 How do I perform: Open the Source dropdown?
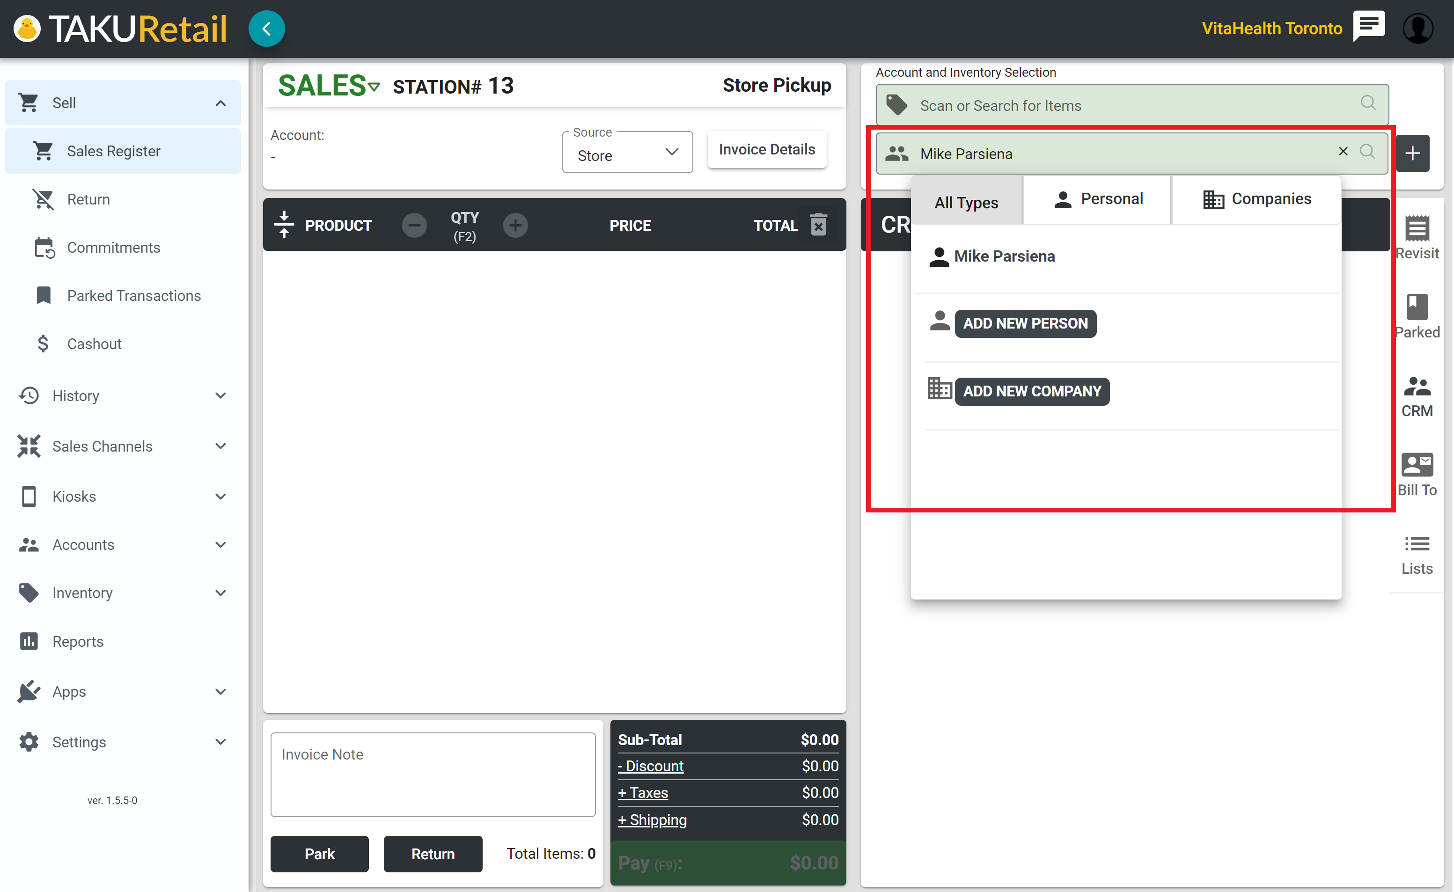pos(627,154)
